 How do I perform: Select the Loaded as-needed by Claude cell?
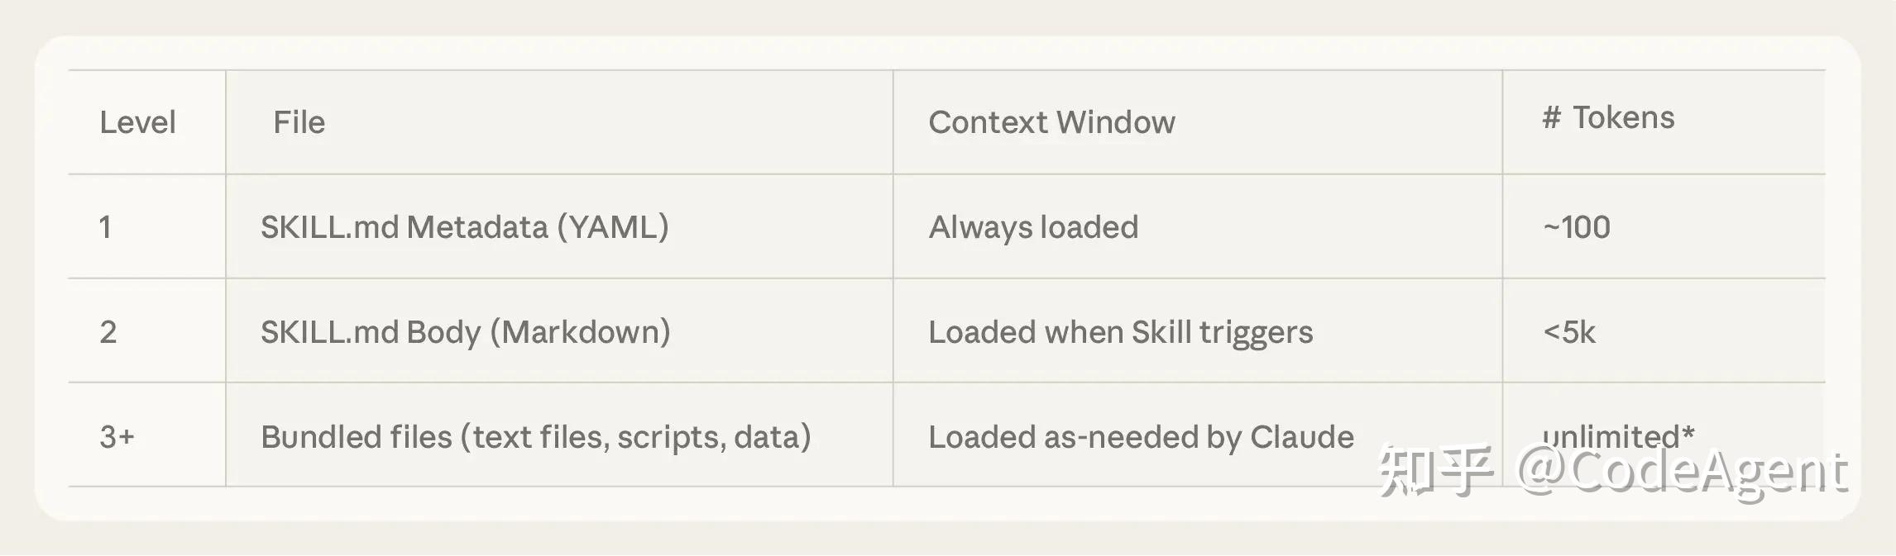tap(1141, 437)
